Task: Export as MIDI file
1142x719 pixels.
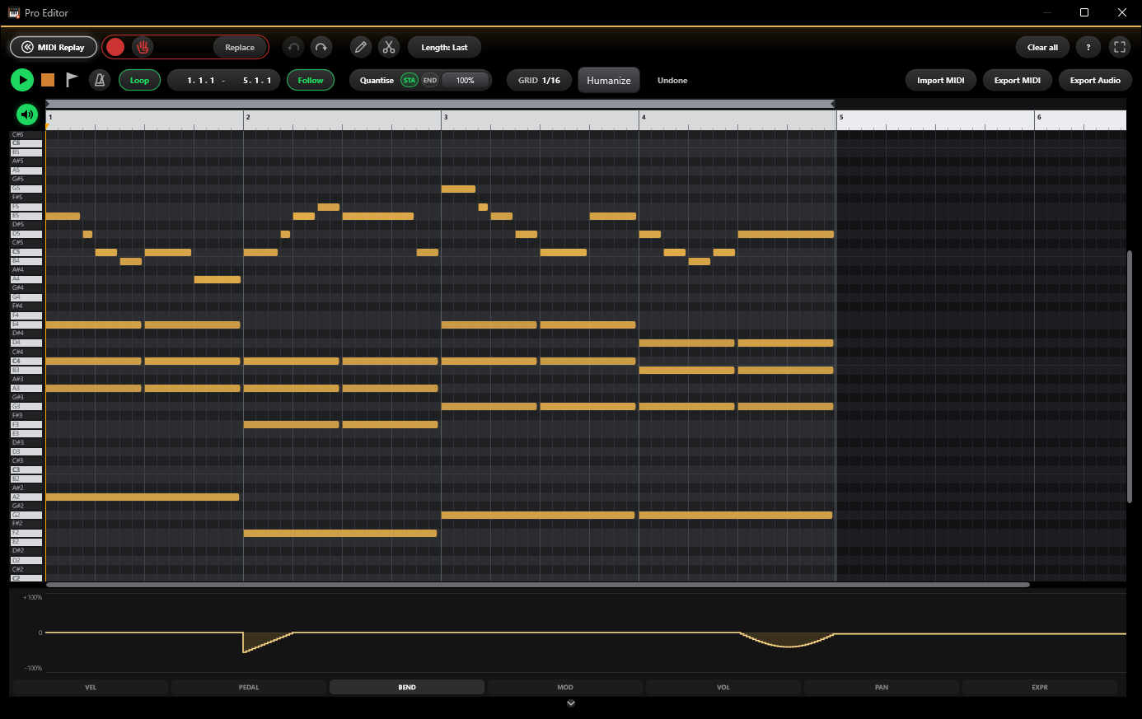Action: tap(1018, 80)
